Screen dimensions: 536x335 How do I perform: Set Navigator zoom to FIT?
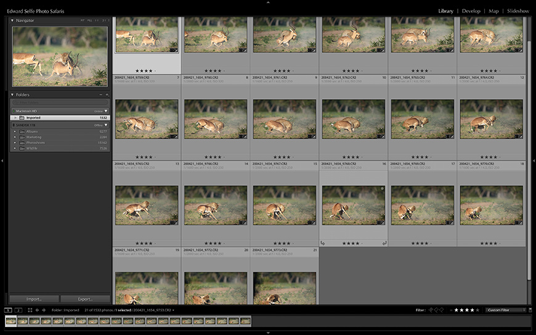83,20
